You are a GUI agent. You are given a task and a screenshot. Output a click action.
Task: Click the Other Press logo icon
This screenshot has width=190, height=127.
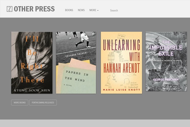[9, 9]
